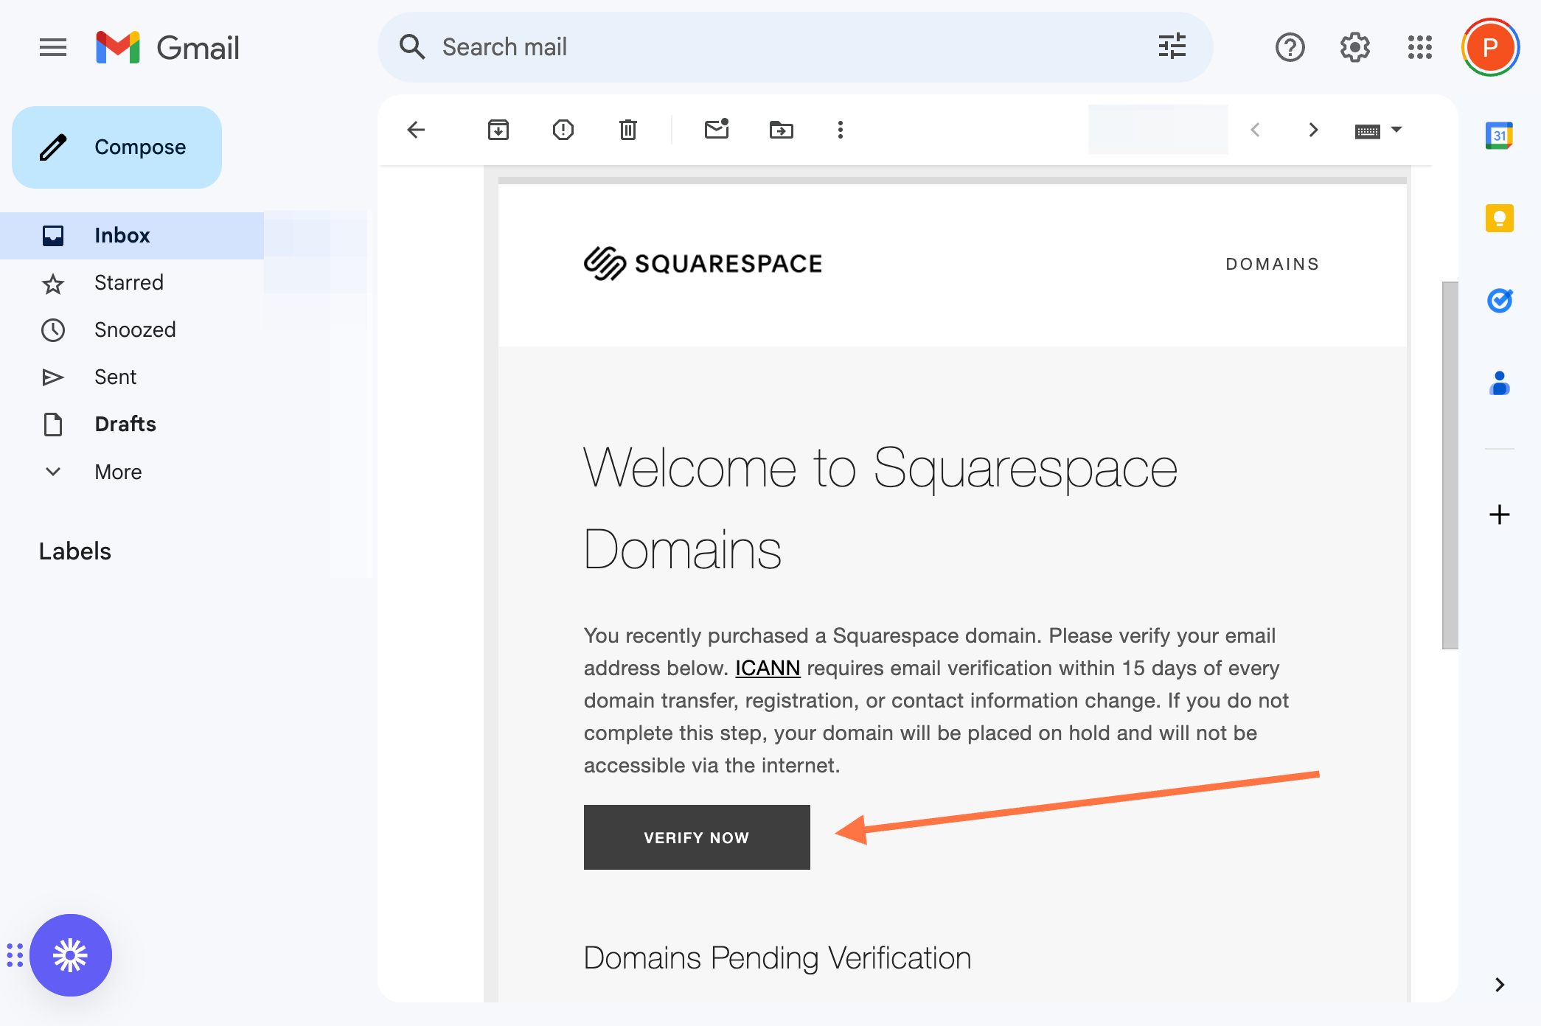Go to the newer email arrow
The height and width of the screenshot is (1026, 1541).
[x=1255, y=130]
